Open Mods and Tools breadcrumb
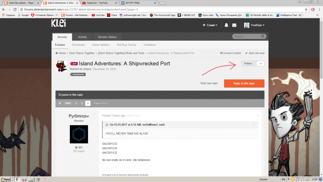Viewport: 323px width, 182px height. coord(121,53)
